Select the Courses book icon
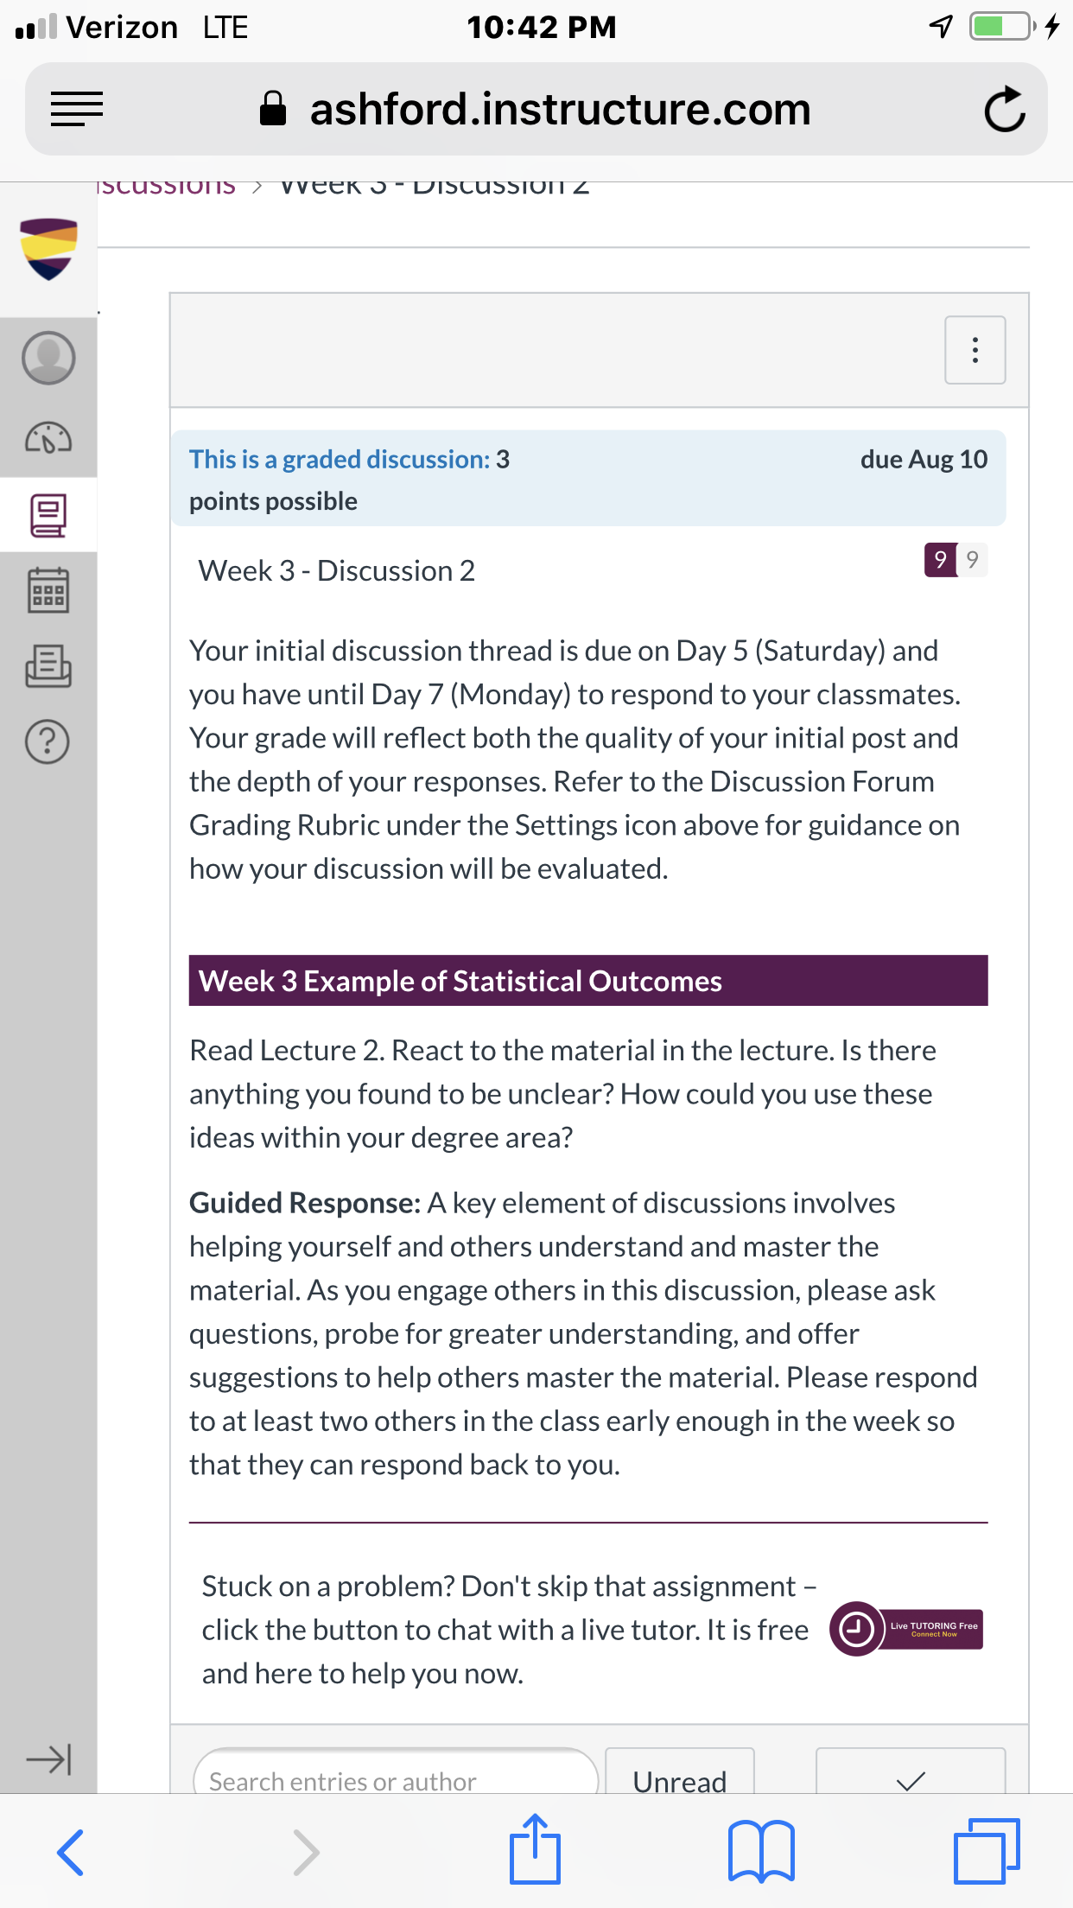The width and height of the screenshot is (1073, 1908). click(48, 516)
